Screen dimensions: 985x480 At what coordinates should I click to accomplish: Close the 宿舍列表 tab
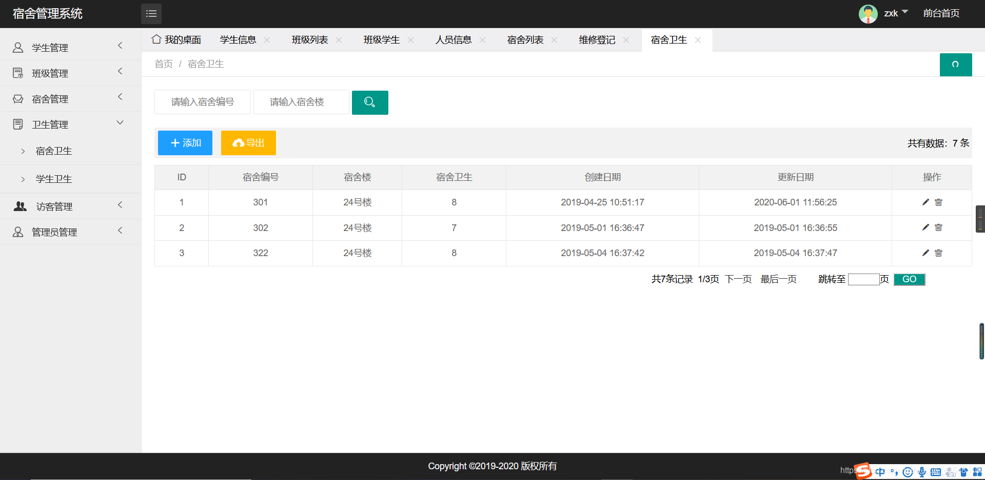[x=554, y=40]
